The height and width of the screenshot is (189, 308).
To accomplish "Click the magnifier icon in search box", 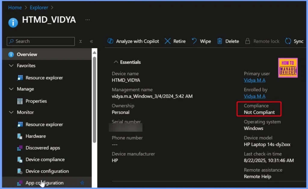I will (11, 41).
